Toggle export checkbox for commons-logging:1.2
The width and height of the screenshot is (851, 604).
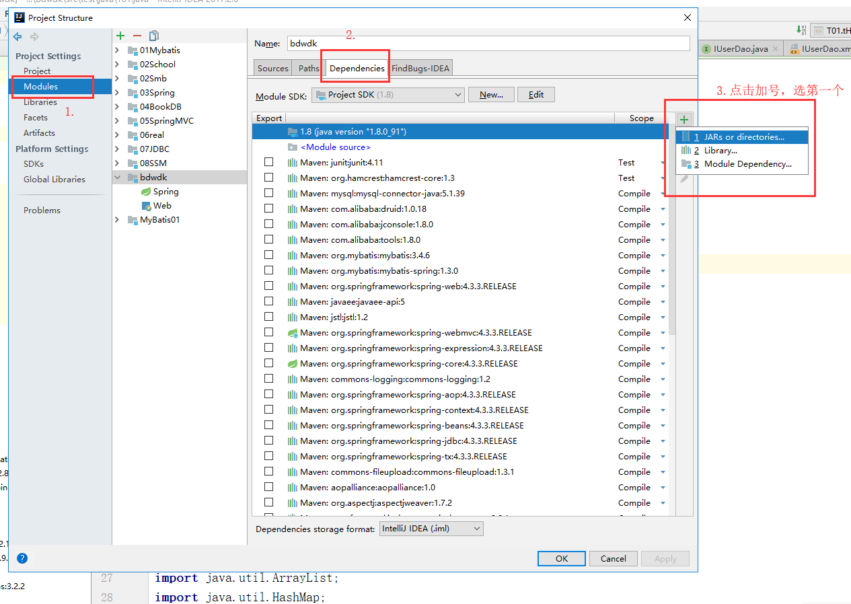point(269,379)
